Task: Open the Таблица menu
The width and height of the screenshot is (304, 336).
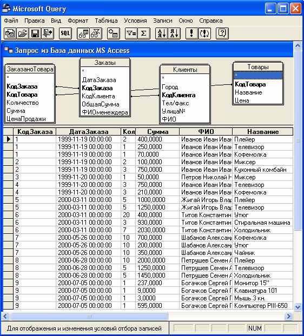Action: pyautogui.click(x=106, y=21)
